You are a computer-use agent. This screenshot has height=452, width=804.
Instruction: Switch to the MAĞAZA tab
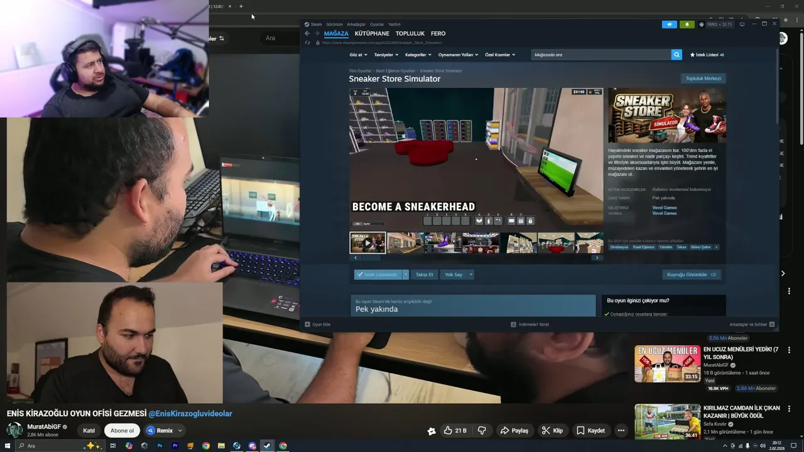336,33
